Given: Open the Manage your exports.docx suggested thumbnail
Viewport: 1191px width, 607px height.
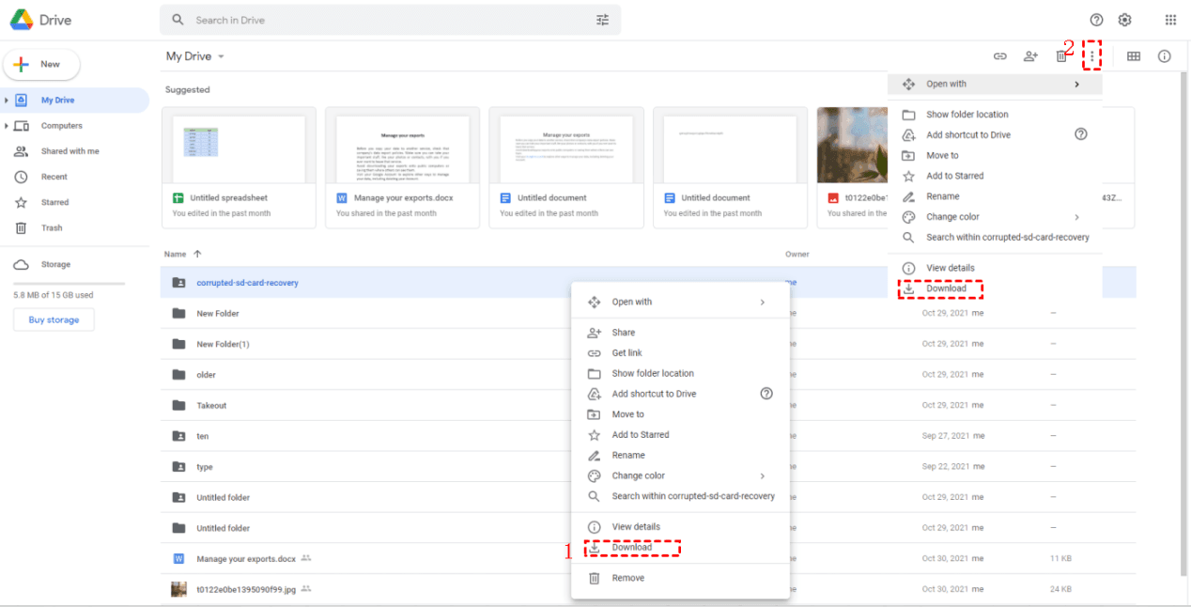Looking at the screenshot, I should [402, 167].
